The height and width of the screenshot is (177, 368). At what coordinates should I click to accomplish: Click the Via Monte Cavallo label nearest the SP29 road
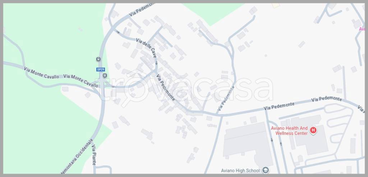click(x=81, y=81)
